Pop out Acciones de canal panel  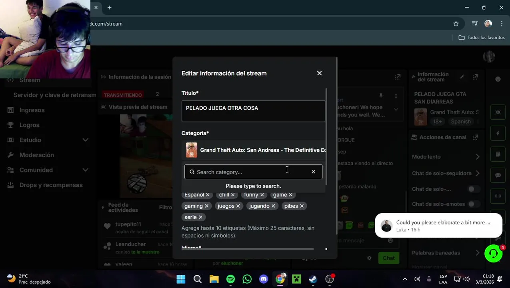[x=475, y=137]
